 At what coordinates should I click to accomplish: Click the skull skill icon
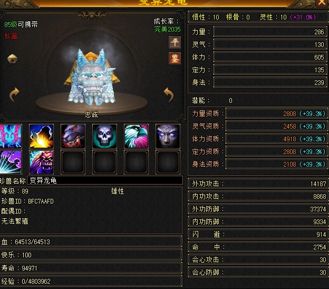(x=104, y=136)
